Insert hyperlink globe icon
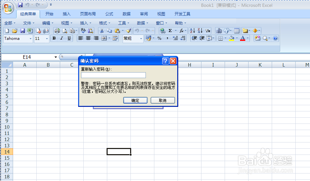310x181 pixels. (163, 31)
